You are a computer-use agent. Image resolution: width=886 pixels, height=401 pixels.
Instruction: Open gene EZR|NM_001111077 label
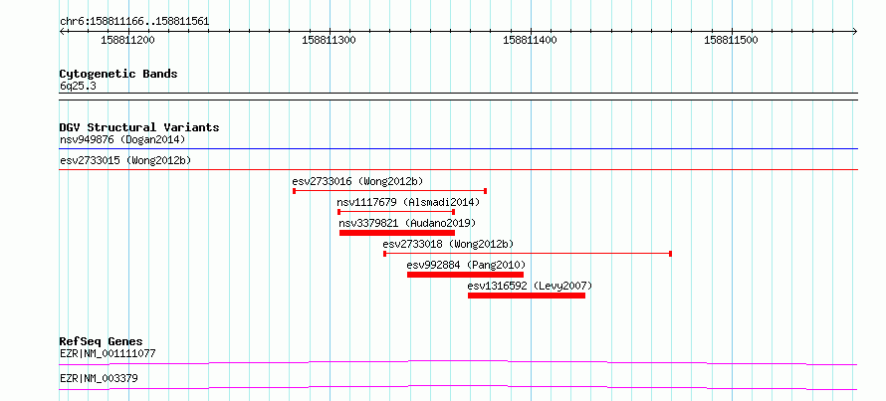[108, 354]
